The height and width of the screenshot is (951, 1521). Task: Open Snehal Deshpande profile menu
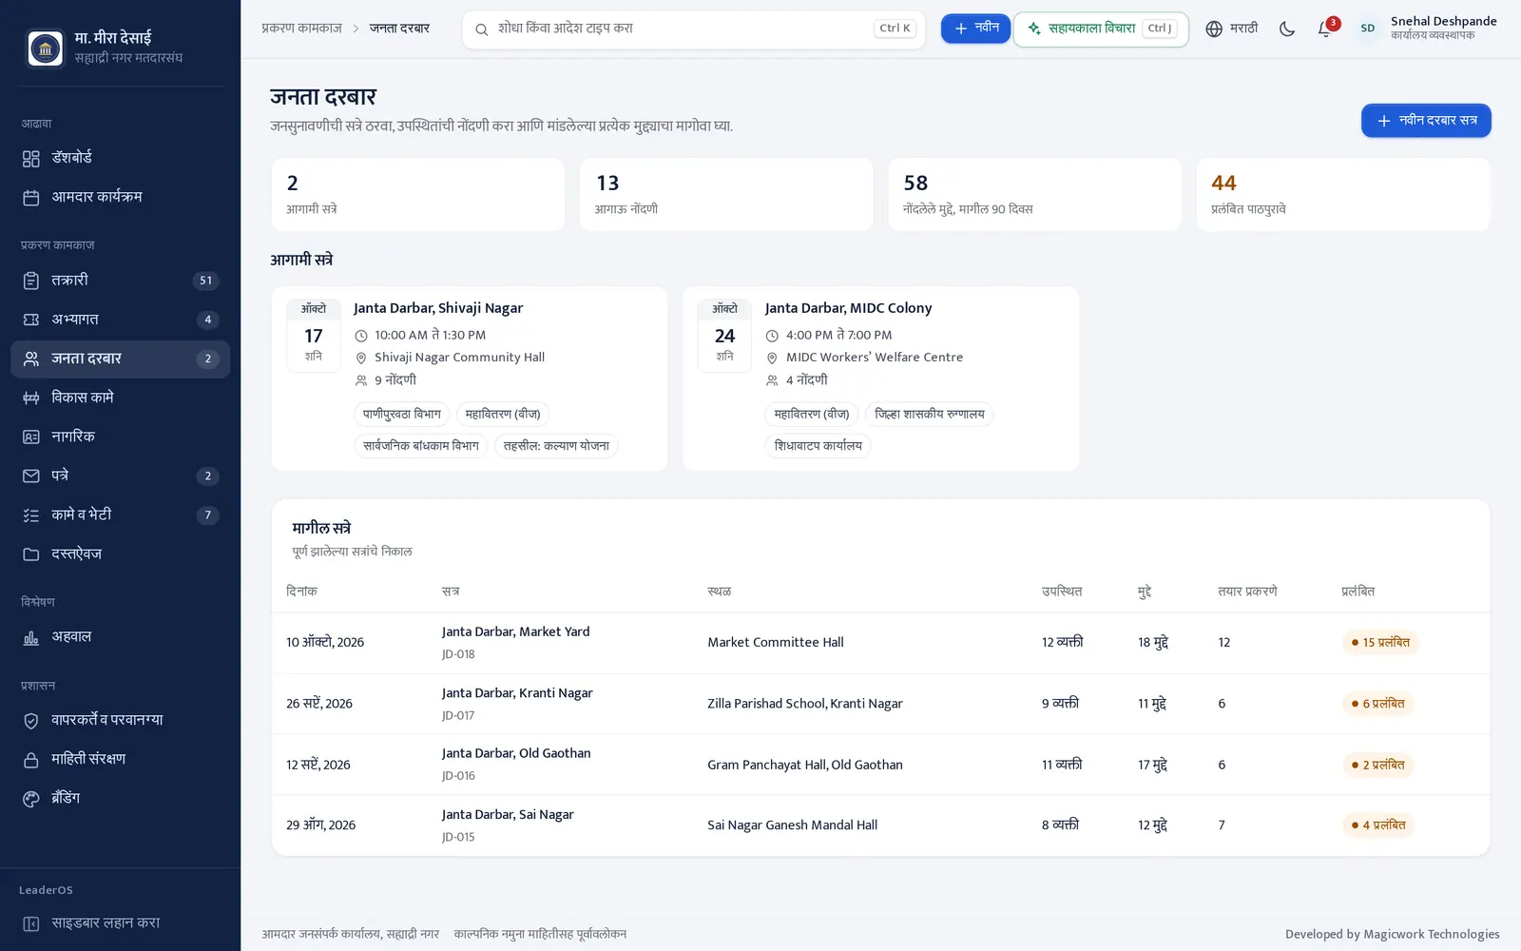coord(1426,29)
